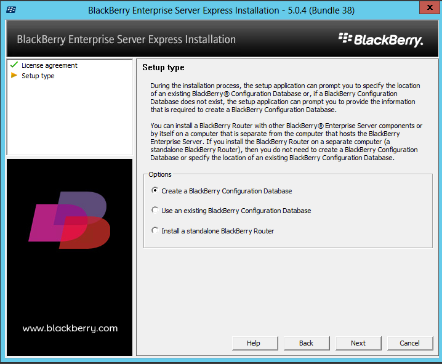
Task: Proceed with the Next button
Action: coord(358,343)
